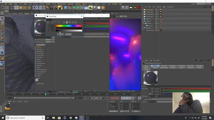
Task: Open the Chan dropdown in Live Viewer
Action: (123, 16)
